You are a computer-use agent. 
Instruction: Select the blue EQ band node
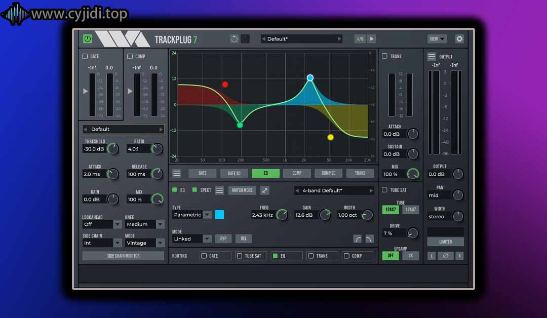coord(310,78)
